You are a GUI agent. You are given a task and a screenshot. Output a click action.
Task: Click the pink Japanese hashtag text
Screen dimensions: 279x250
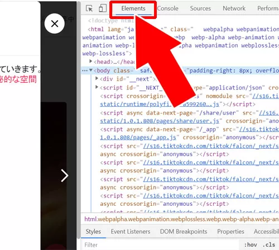(18, 79)
